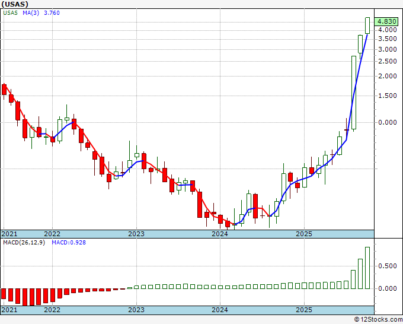Click the MACD(26,12,9) indicator label

tap(24, 243)
